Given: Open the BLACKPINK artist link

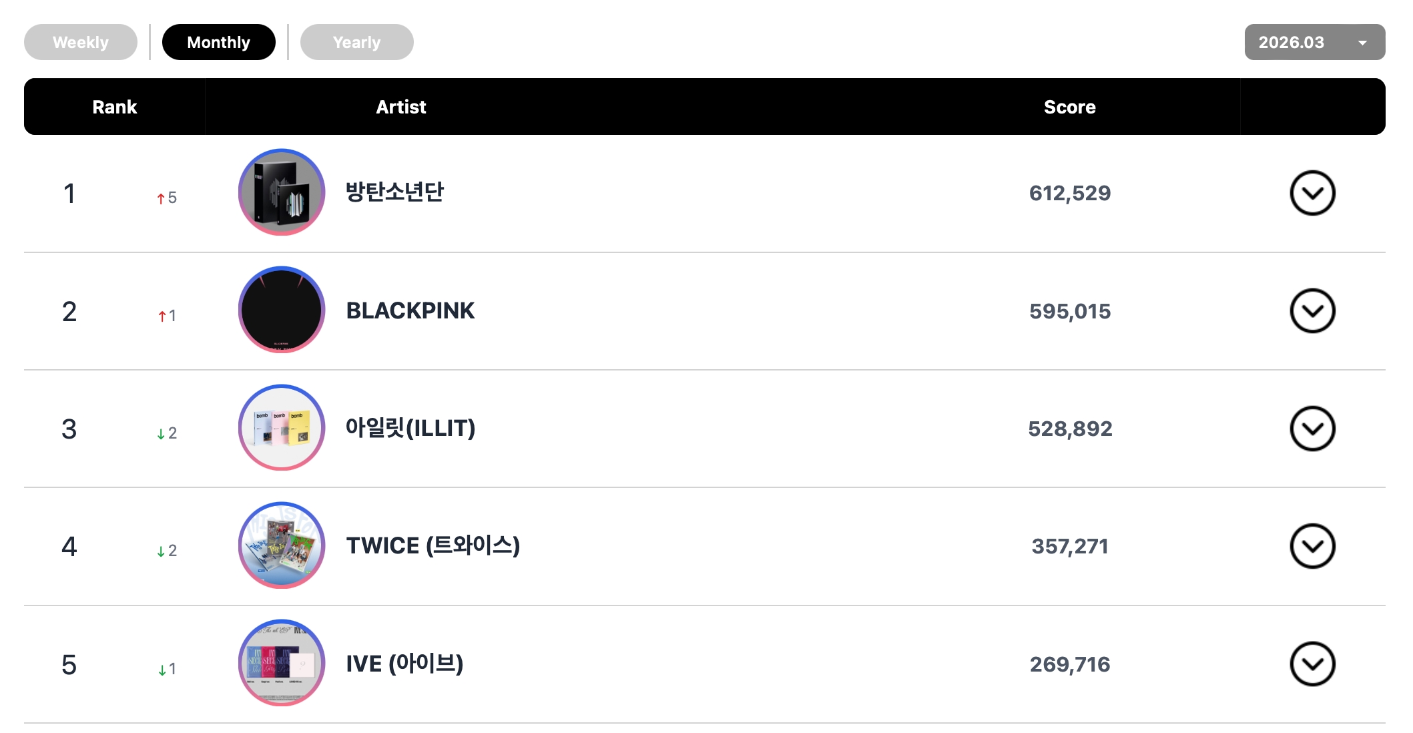Looking at the screenshot, I should pos(410,310).
